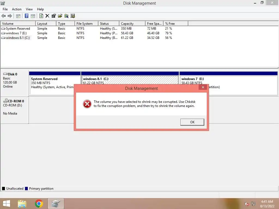
Task: Toggle the Show/Hide Console Tree icon
Action: [18, 16]
